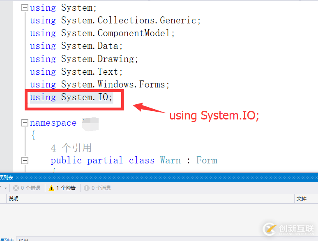Click the 'using System.Text;' line
This screenshot has width=318, height=241.
(x=76, y=71)
